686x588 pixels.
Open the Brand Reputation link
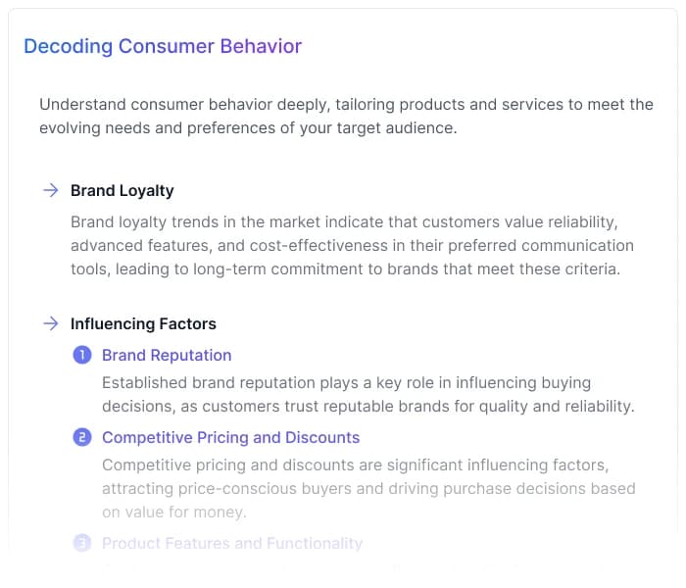pos(167,355)
